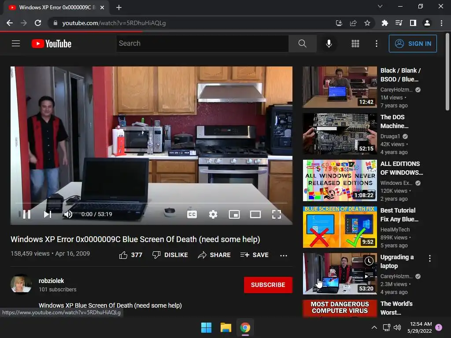The image size is (451, 338).
Task: Open the Black / Blank / BSOD video thumbnail
Action: pos(340,87)
